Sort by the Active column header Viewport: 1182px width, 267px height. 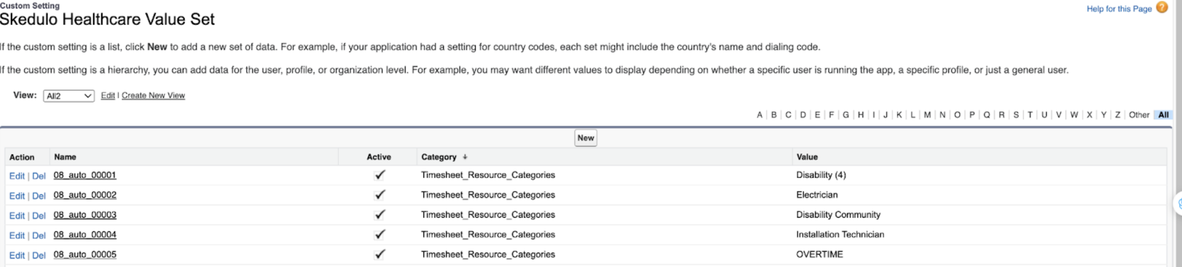click(x=378, y=157)
